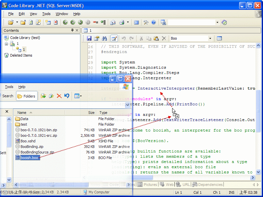The width and height of the screenshot is (263, 197).
Task: Click the refresh document icon in main toolbar
Action: (31, 22)
